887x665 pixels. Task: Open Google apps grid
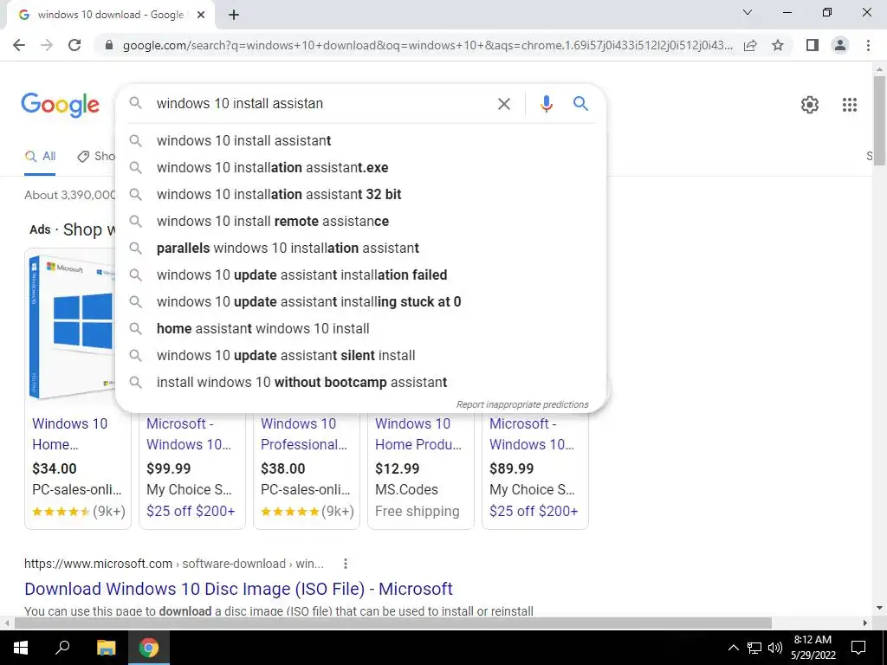(849, 105)
